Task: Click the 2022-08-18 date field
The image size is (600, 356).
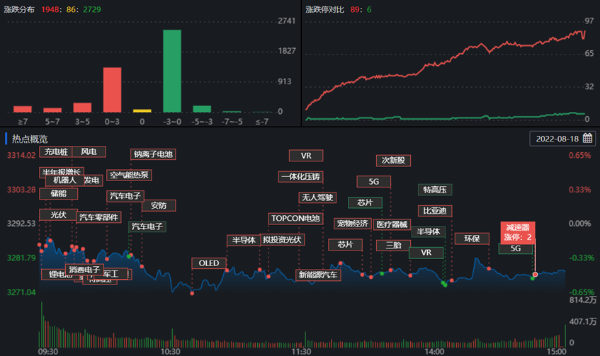Action: pyautogui.click(x=556, y=139)
